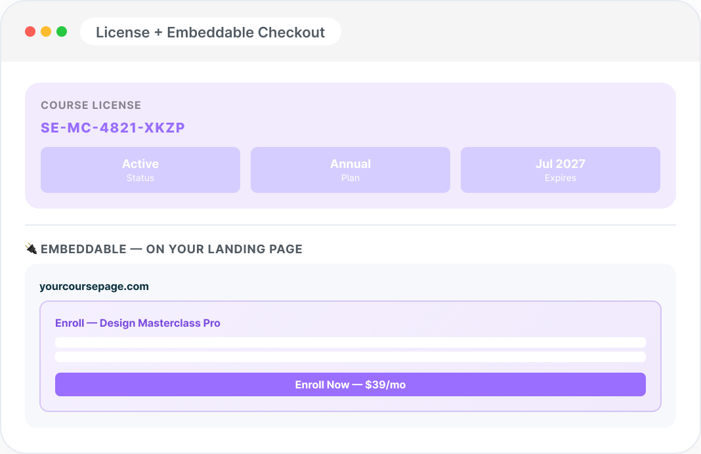Click the plug icon beside Embeddable heading
This screenshot has width=701, height=454.
pos(31,249)
